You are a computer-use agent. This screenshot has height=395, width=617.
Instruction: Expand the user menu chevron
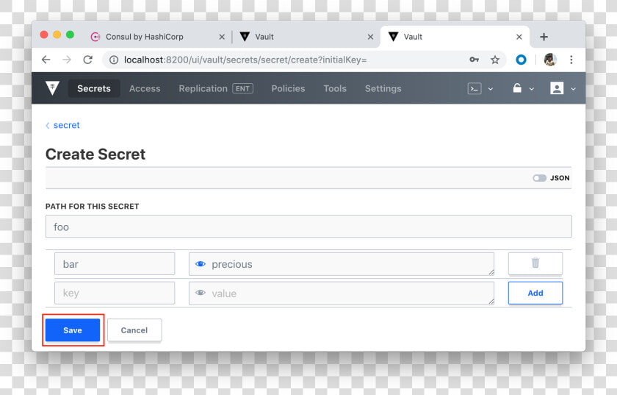574,89
